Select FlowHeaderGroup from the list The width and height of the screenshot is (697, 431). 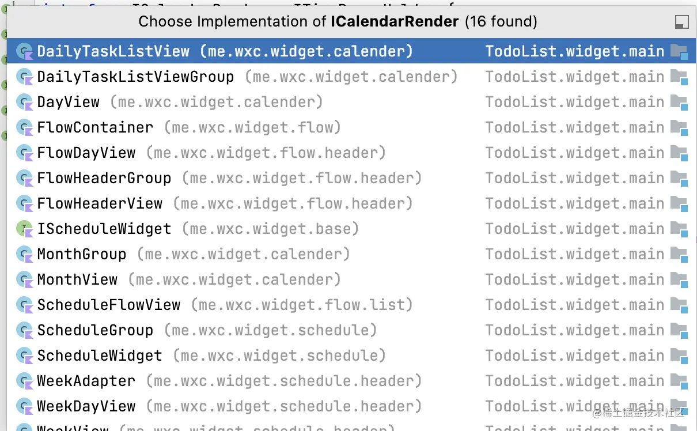point(351,178)
